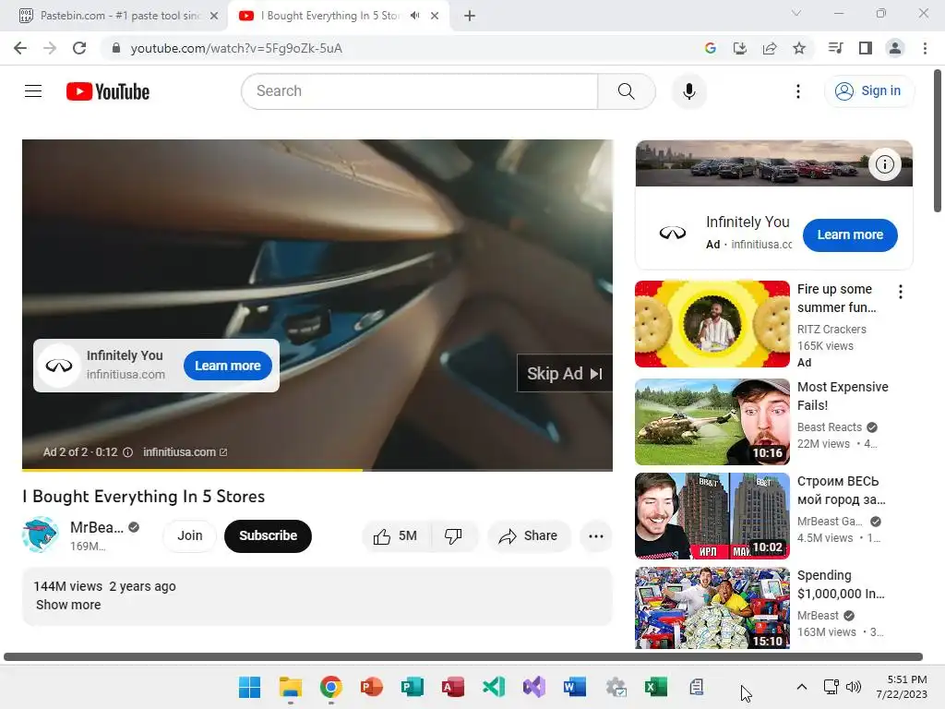Screen dimensions: 945x709
Task: Open File Explorer from taskbar
Action: click(x=291, y=687)
